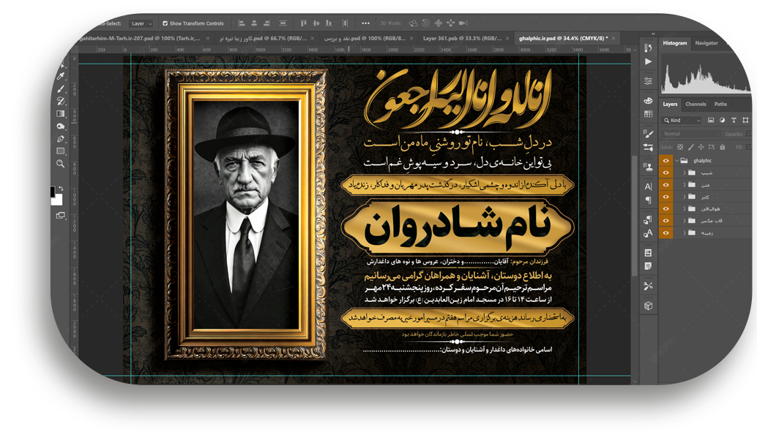Screen dimensions: 757x440
Task: Hide the ghalphic group layer
Action: coord(665,160)
